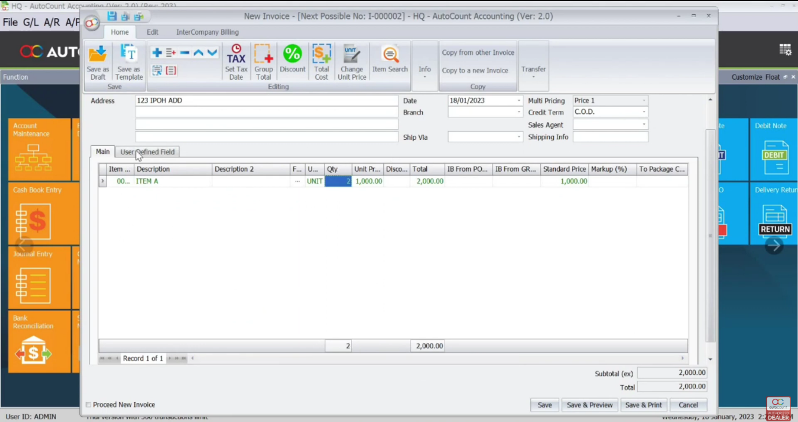The height and width of the screenshot is (422, 798).
Task: Click the Save as Template icon
Action: (x=128, y=55)
